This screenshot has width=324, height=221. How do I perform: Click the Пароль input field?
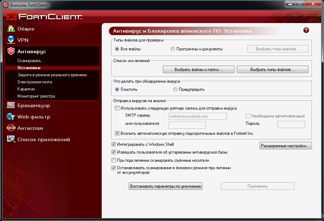pyautogui.click(x=291, y=125)
